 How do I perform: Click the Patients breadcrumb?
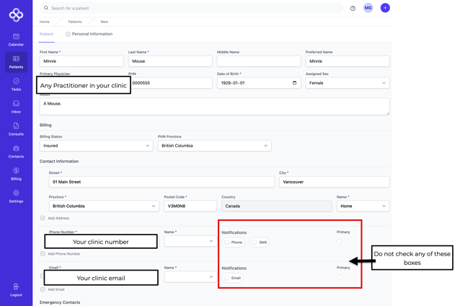pyautogui.click(x=75, y=22)
